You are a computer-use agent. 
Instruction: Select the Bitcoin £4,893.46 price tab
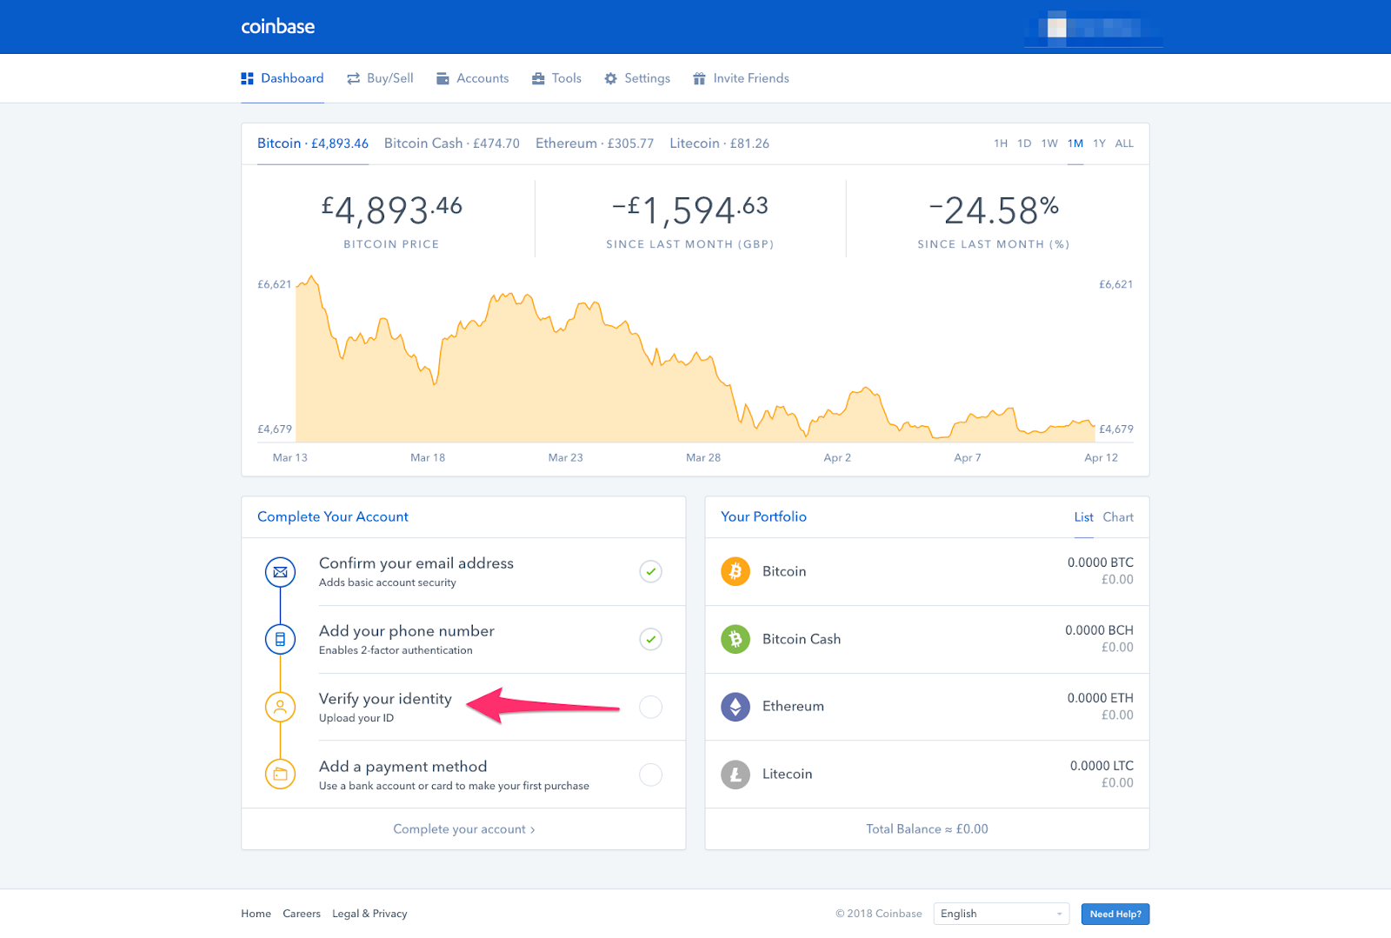pos(313,143)
